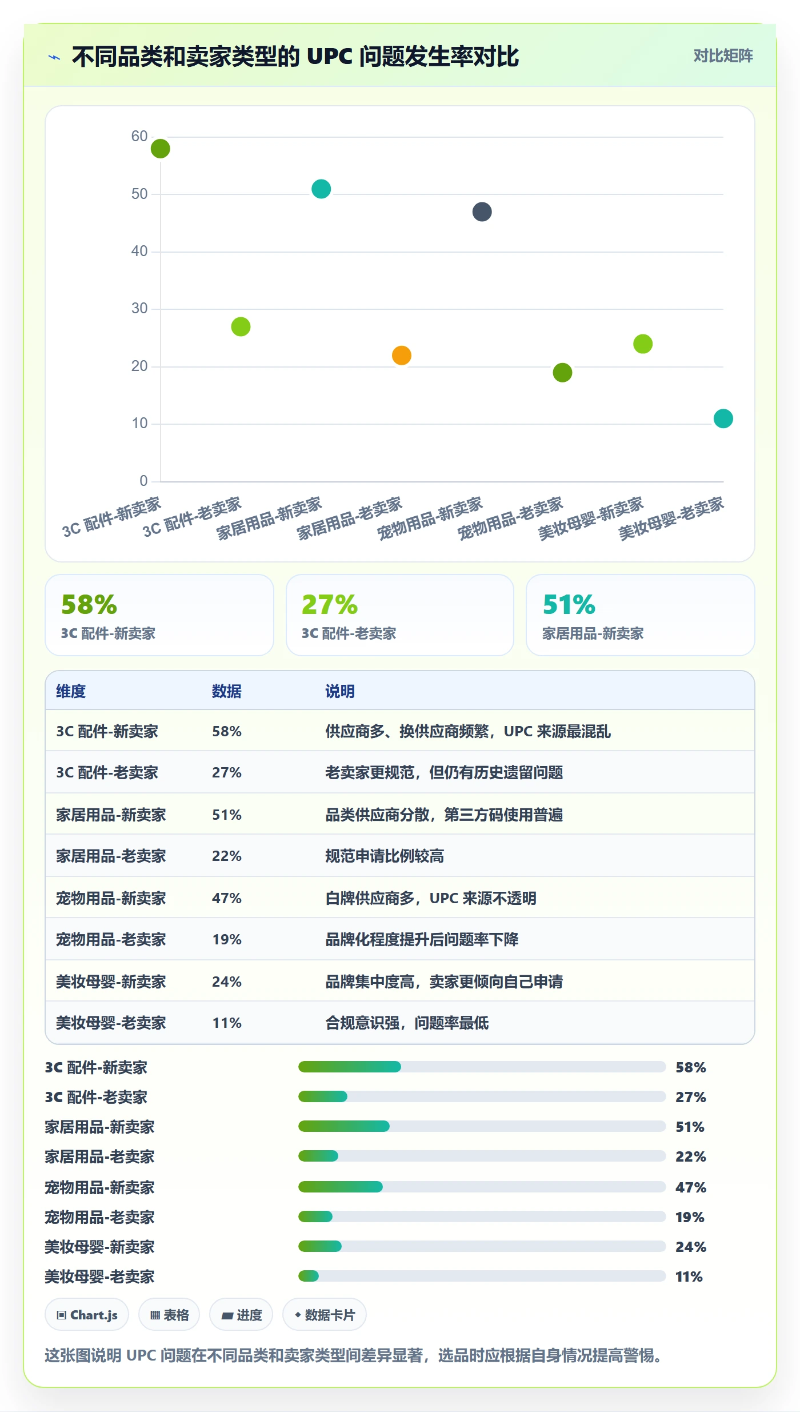Open the 58% 3C 配件-新卖家 stat card
Viewport: 800px width, 1412px height.
click(159, 615)
